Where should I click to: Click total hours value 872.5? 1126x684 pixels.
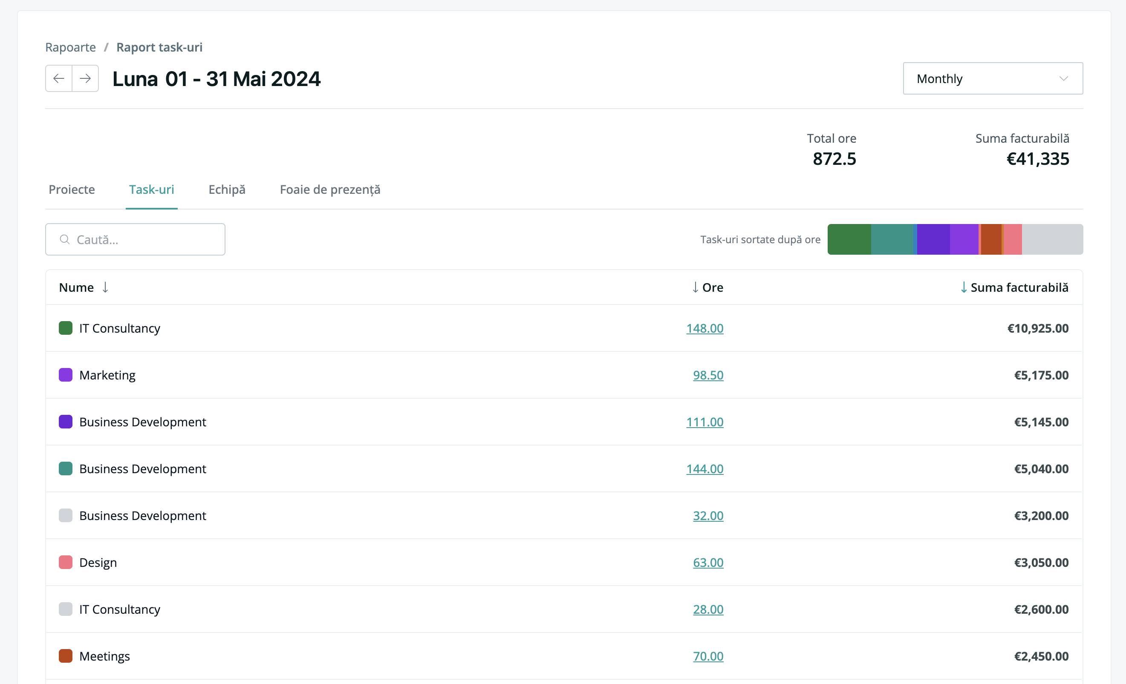834,159
